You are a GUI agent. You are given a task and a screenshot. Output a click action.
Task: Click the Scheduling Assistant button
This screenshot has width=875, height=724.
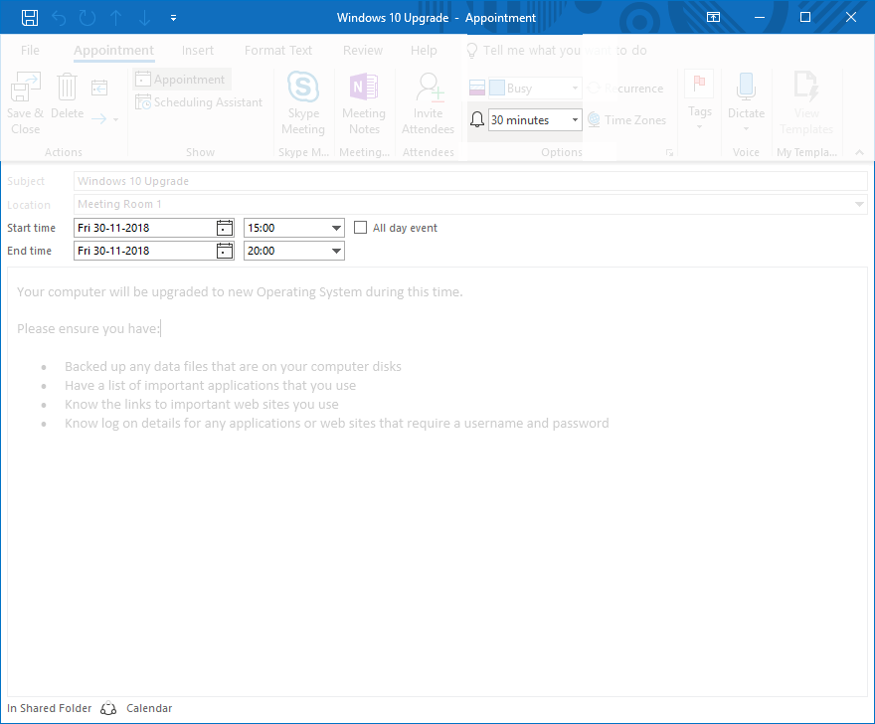[200, 102]
